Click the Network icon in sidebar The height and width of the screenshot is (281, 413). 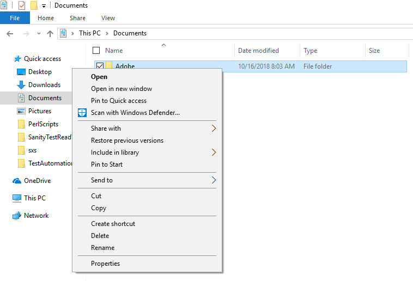(17, 216)
